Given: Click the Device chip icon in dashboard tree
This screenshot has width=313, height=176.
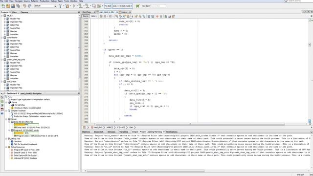Looking at the screenshot, I should (x=9, y=102).
